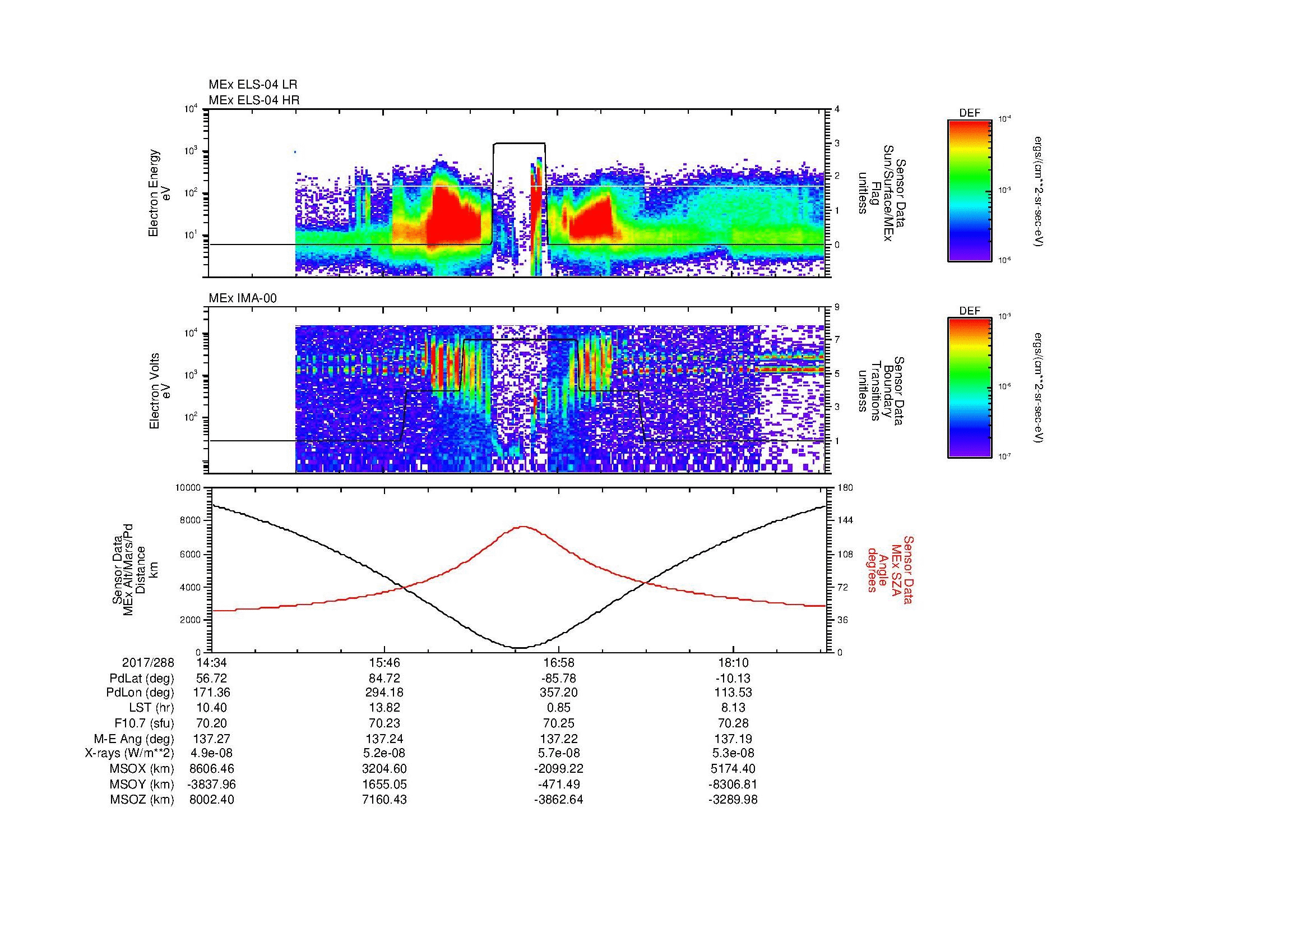Click the LST value 8.13
The height and width of the screenshot is (927, 1311).
coord(733,708)
